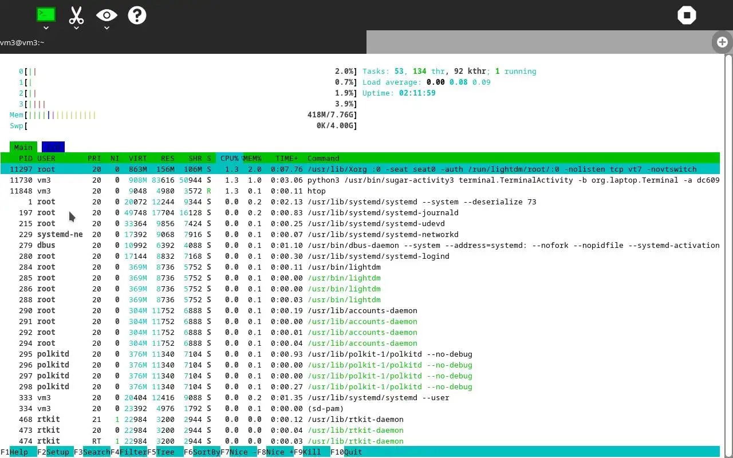Click the Uptime 02:11:59 readout
This screenshot has width=733, height=458.
tap(399, 93)
